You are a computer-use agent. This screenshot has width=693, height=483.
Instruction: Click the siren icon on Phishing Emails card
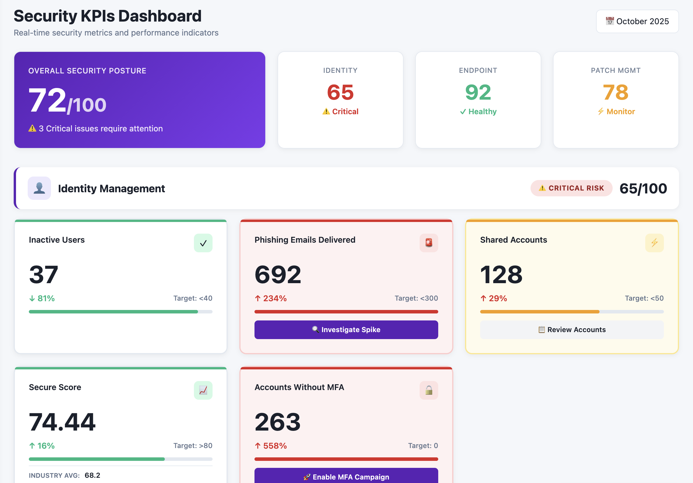[x=429, y=243]
